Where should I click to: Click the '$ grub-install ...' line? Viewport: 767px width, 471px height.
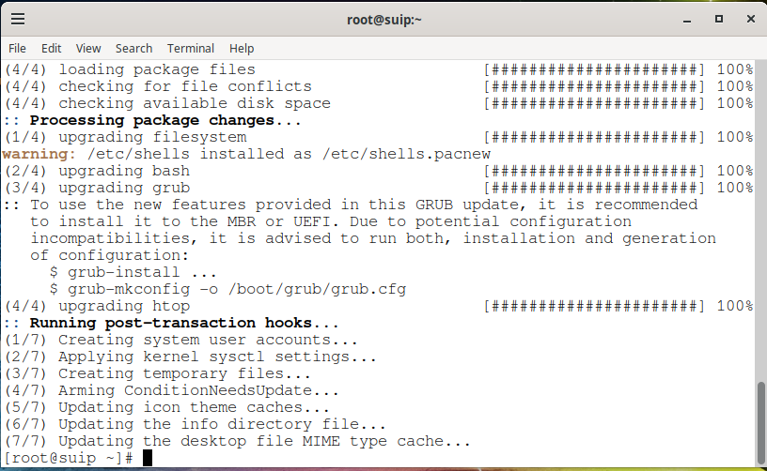(133, 272)
